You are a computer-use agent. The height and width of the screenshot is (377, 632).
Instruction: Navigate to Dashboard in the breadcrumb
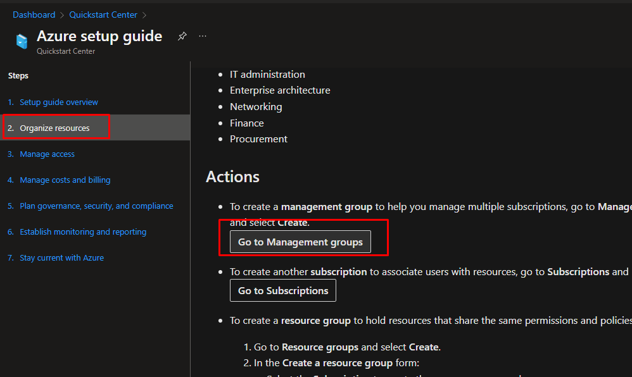coord(34,15)
